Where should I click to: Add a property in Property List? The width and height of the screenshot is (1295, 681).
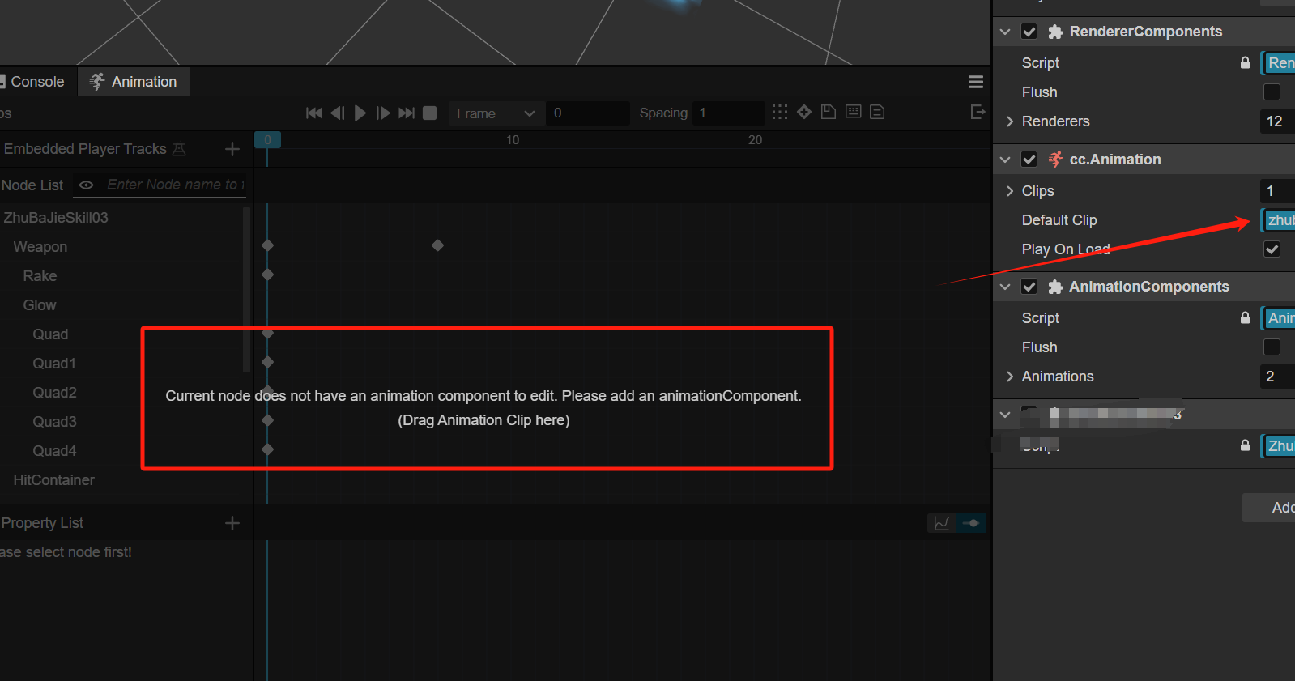pos(232,523)
